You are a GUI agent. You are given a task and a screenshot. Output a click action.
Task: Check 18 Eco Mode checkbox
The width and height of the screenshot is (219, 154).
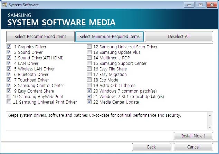click(89, 80)
